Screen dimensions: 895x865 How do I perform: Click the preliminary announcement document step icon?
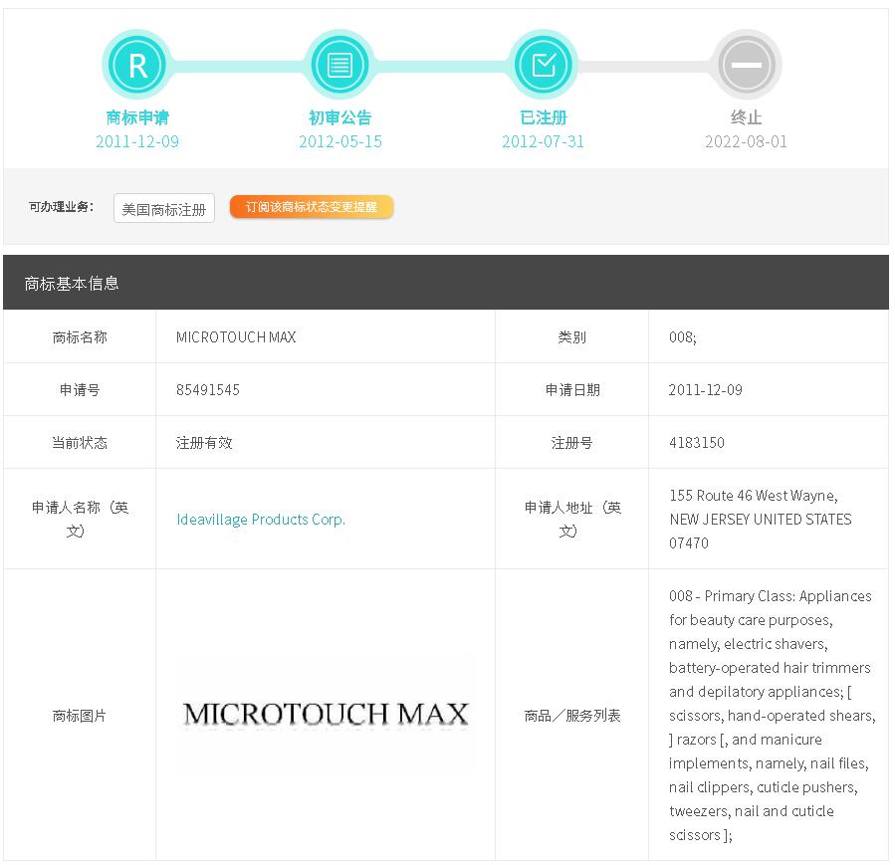339,65
